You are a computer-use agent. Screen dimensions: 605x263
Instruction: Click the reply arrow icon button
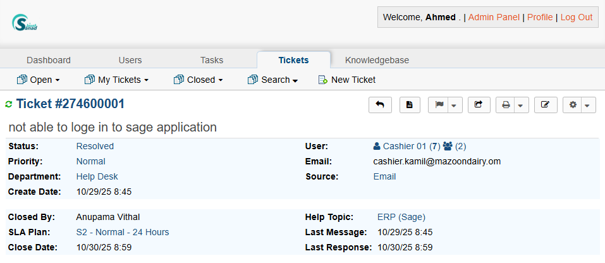click(380, 105)
